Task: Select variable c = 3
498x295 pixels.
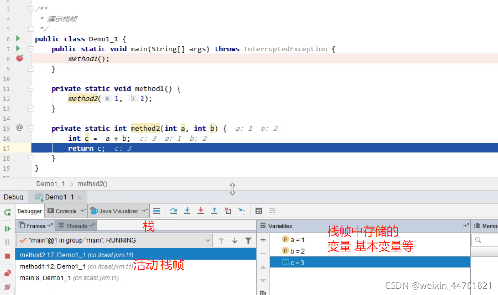Action: pyautogui.click(x=370, y=263)
